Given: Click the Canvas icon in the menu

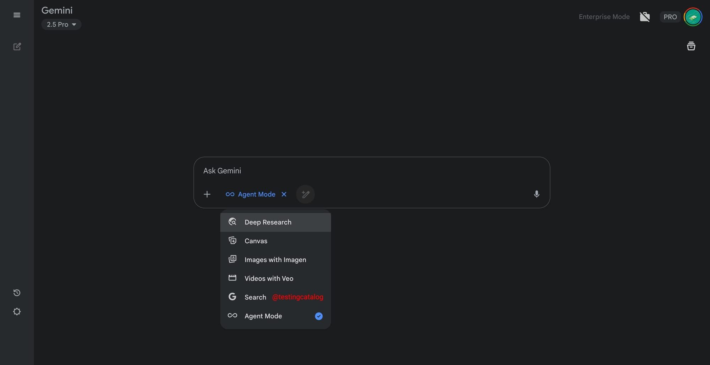Looking at the screenshot, I should click(233, 240).
